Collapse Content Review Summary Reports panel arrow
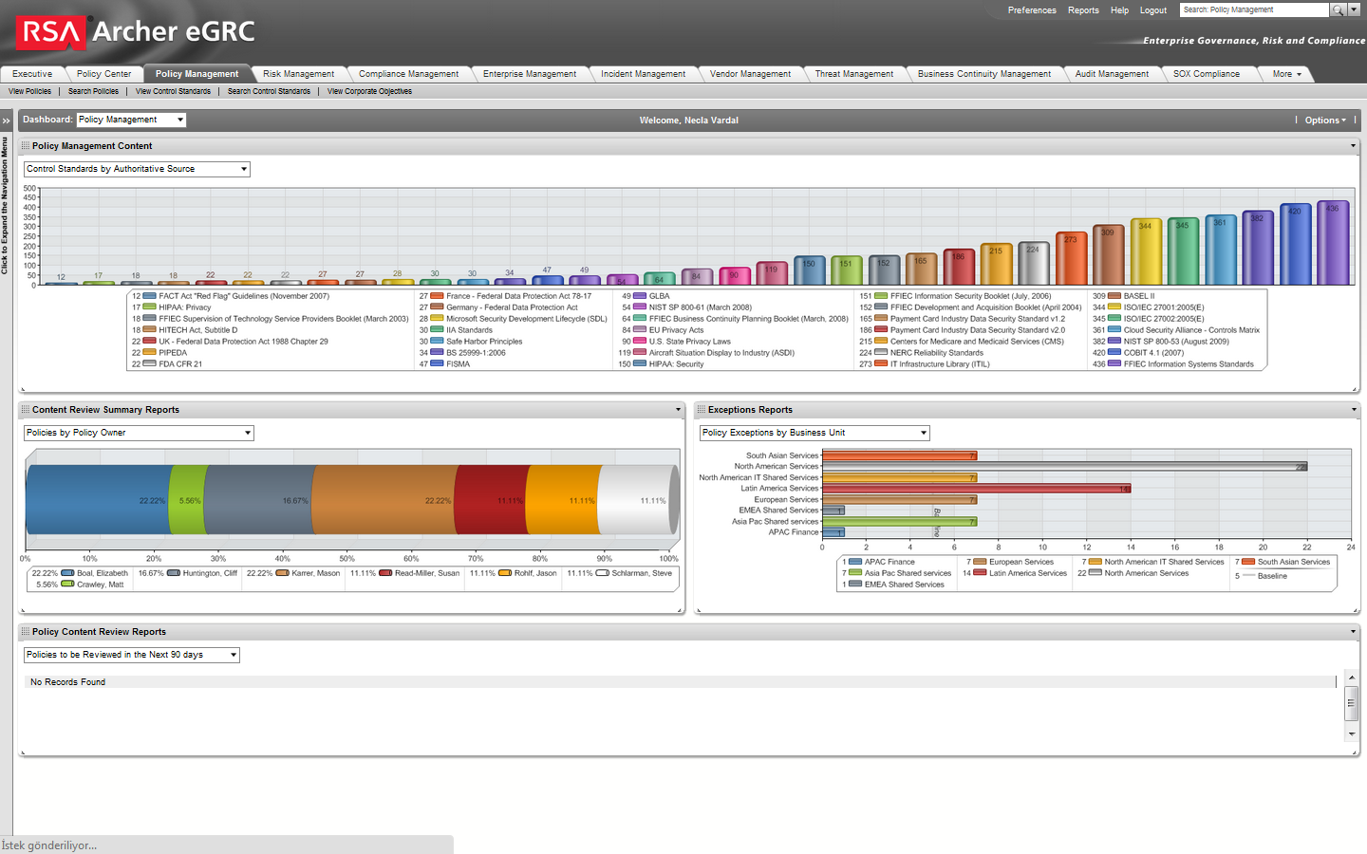 [678, 410]
